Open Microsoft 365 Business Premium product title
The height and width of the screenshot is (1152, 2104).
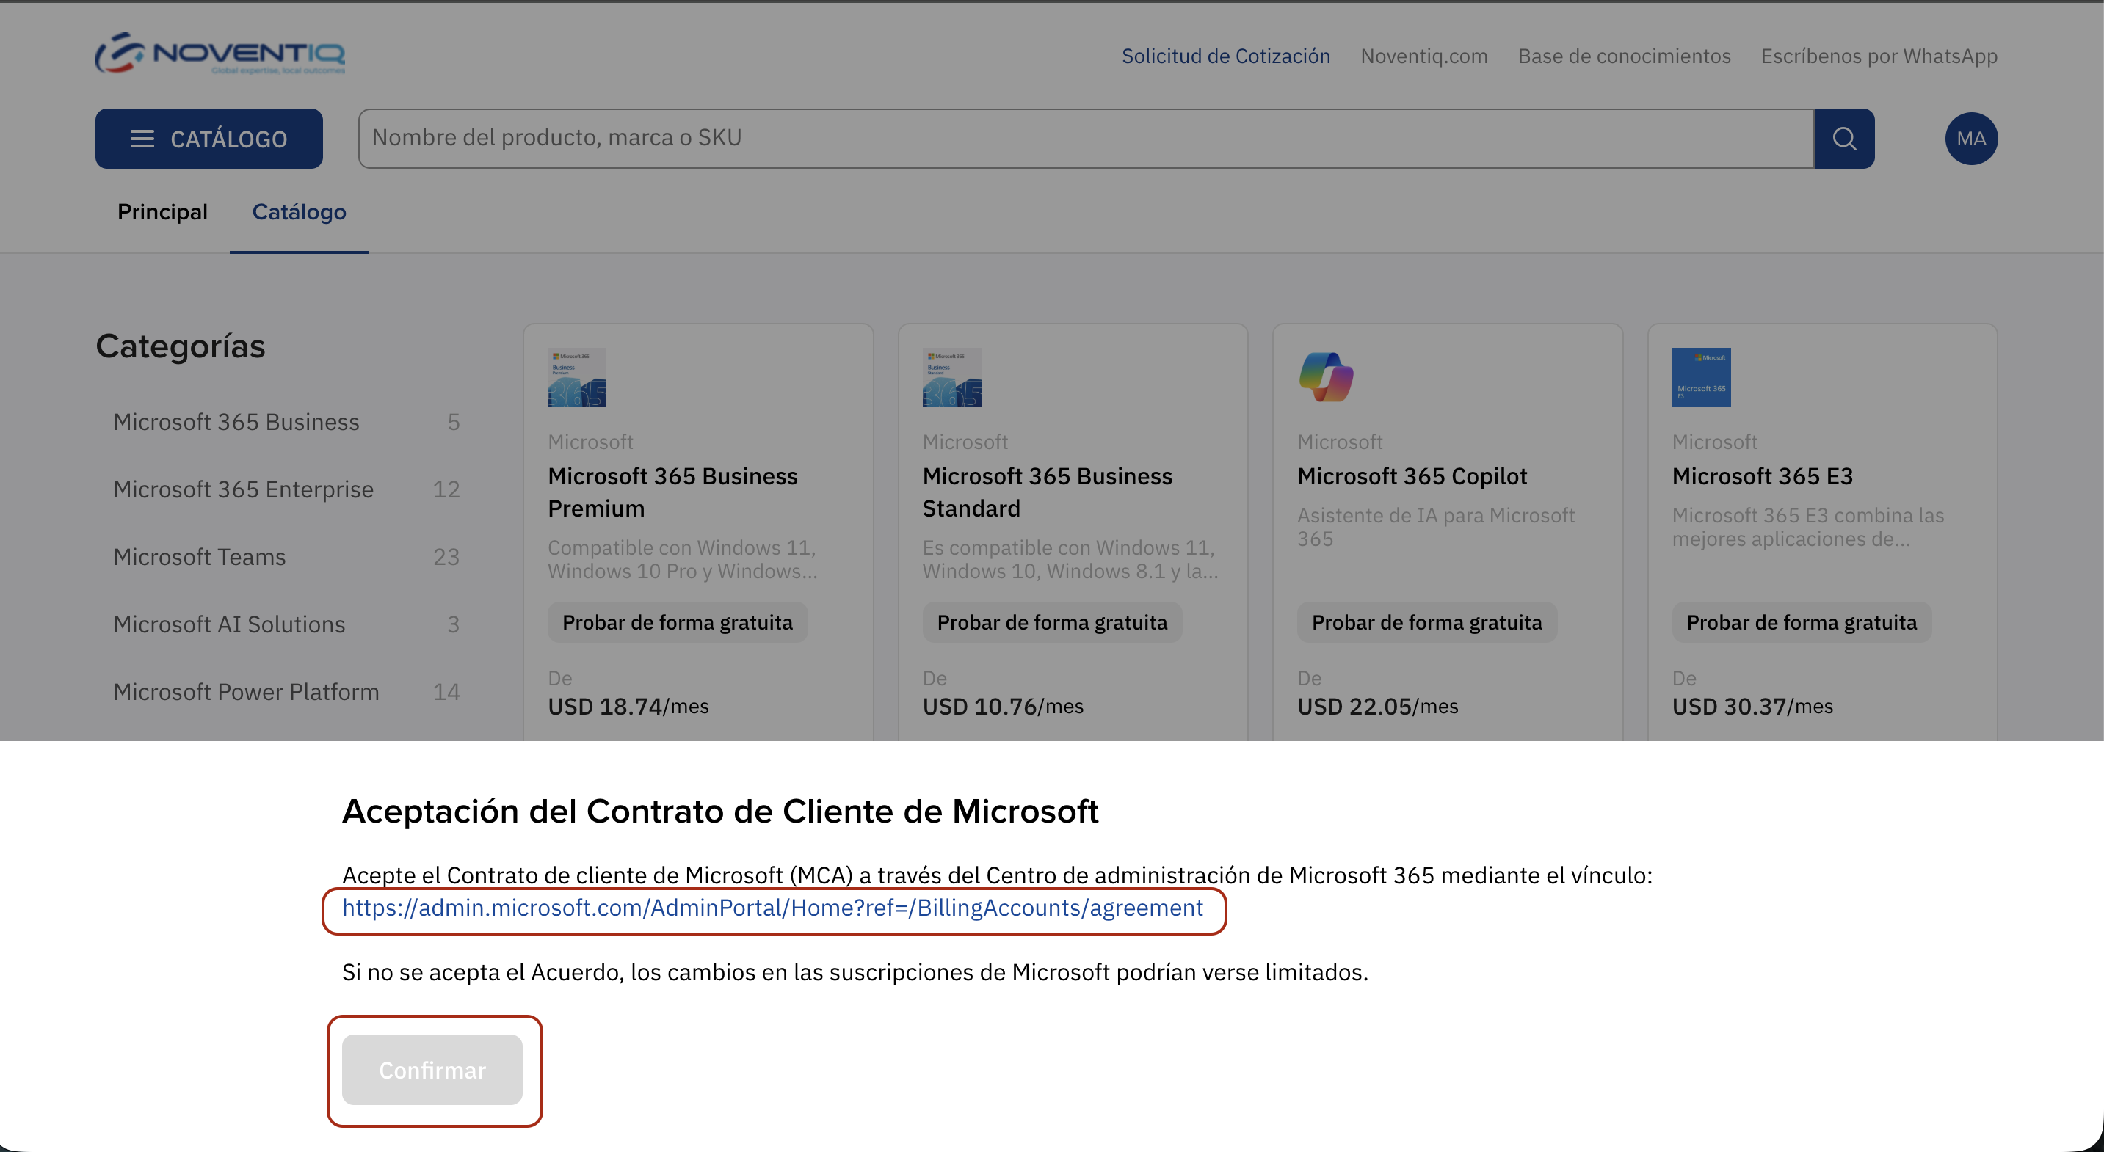point(673,492)
